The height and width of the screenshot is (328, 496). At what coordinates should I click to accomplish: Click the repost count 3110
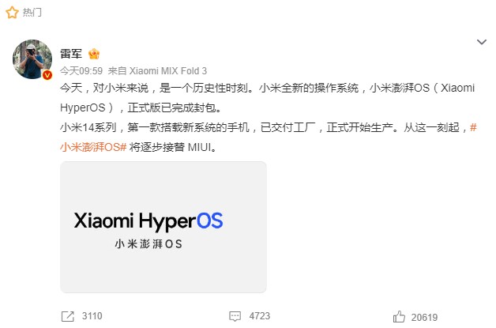click(x=92, y=316)
